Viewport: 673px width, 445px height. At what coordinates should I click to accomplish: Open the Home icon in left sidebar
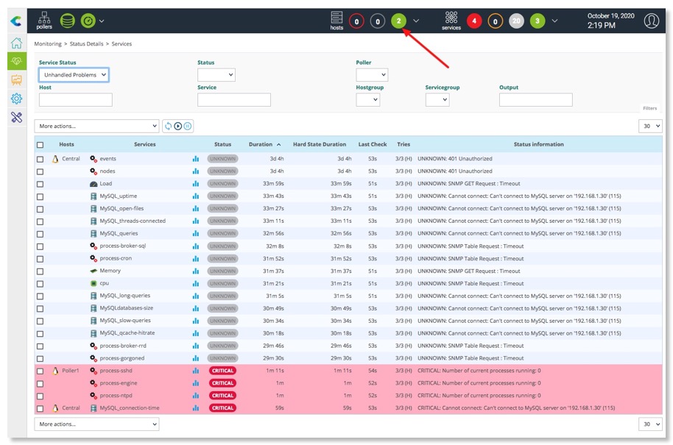[16, 43]
